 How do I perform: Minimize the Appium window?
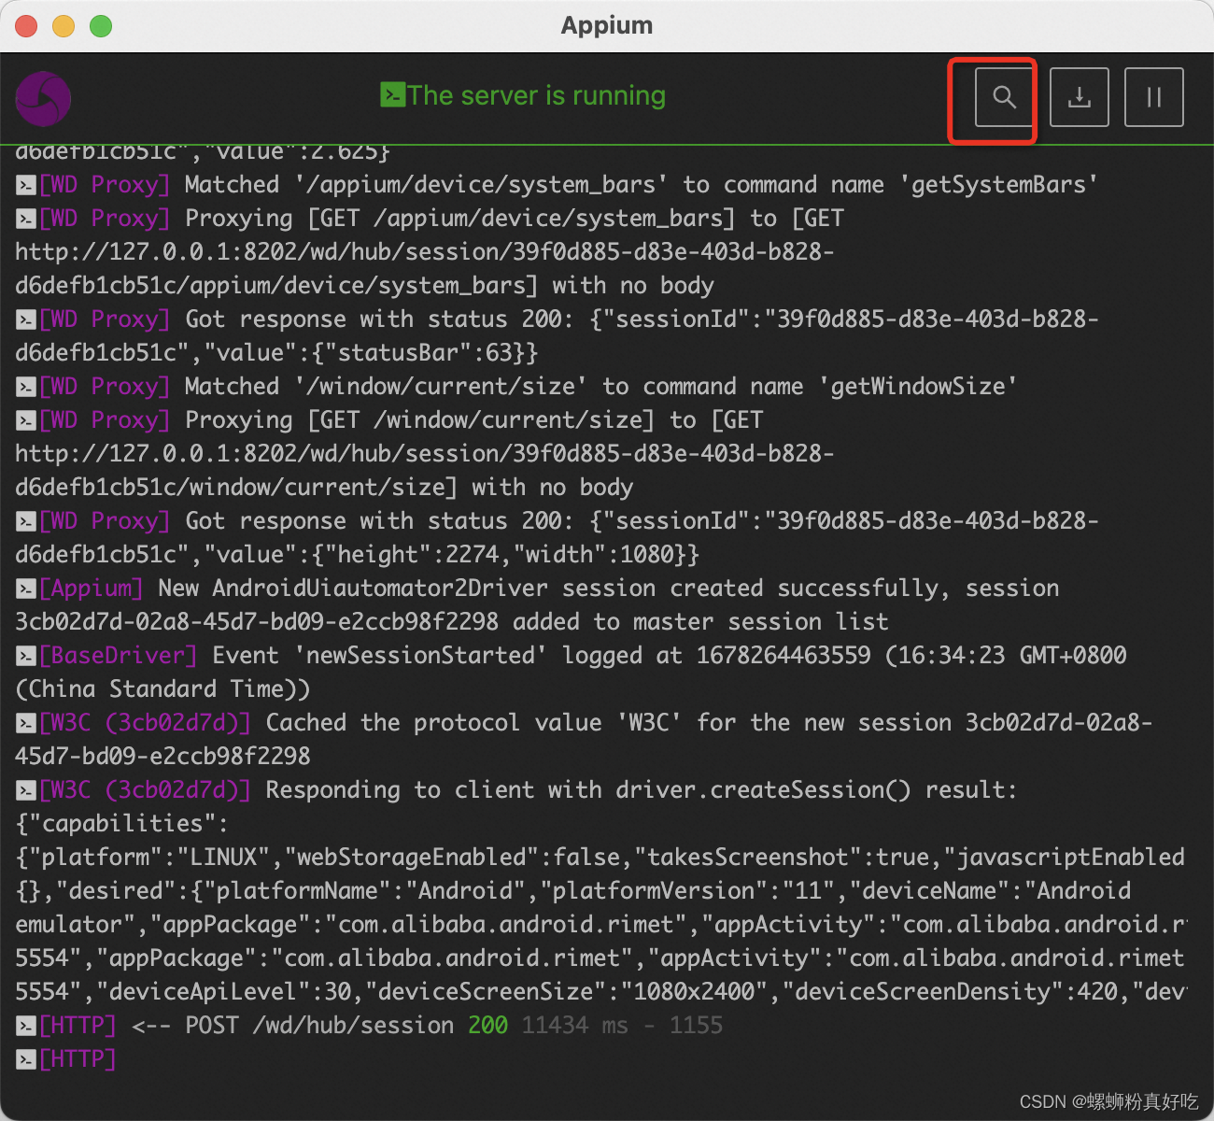click(x=64, y=26)
